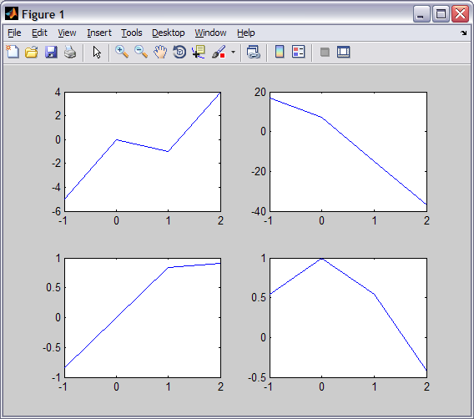The image size is (474, 419).
Task: Click y-axis label -0.5 on bottom-right plot
Action: click(257, 377)
